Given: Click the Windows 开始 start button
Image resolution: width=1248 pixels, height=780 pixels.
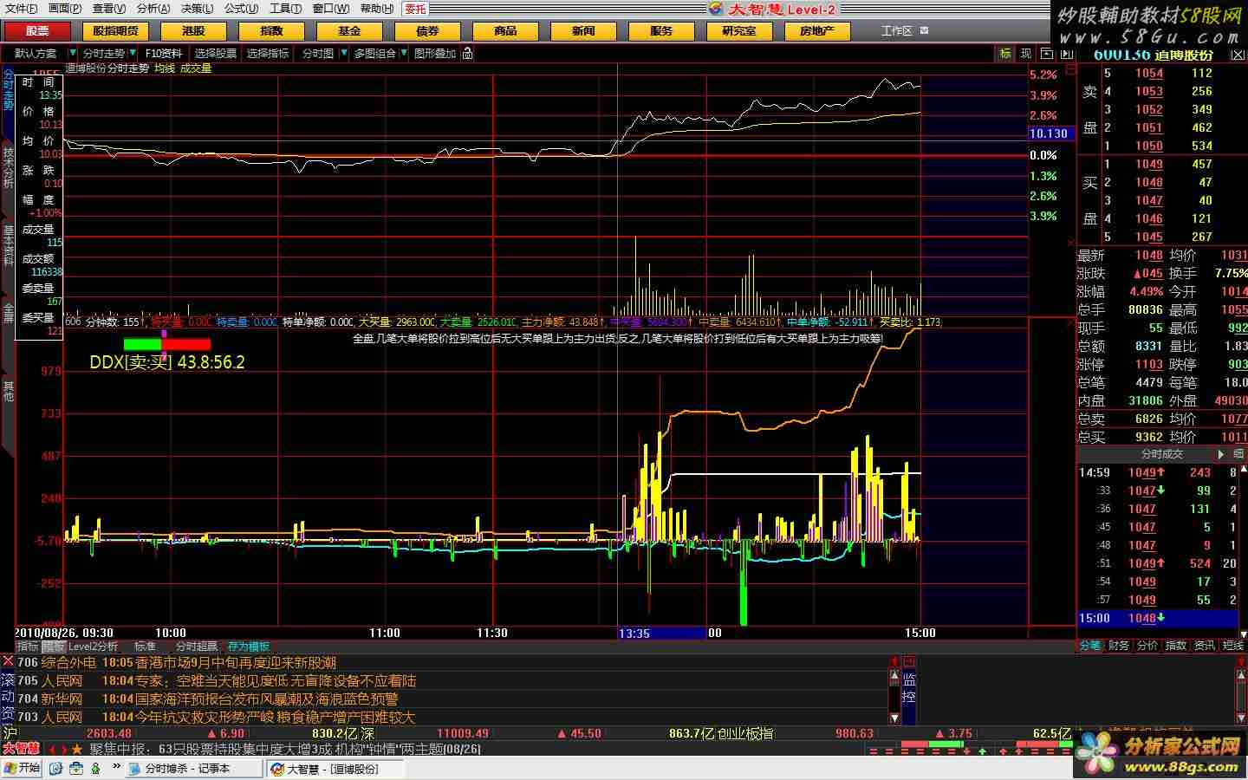Looking at the screenshot, I should point(22,768).
